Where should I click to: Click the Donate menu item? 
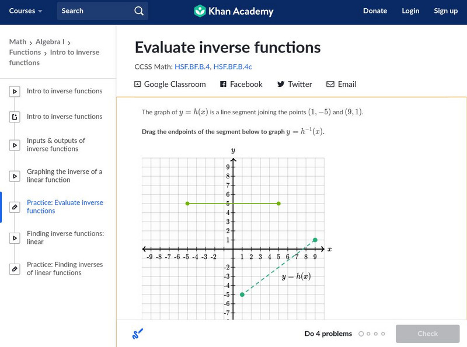(375, 11)
